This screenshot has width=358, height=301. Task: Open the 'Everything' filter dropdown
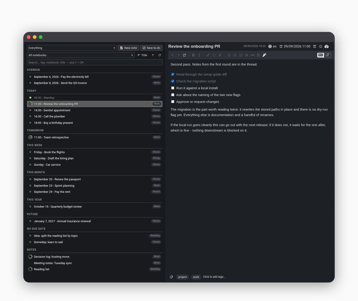72,48
